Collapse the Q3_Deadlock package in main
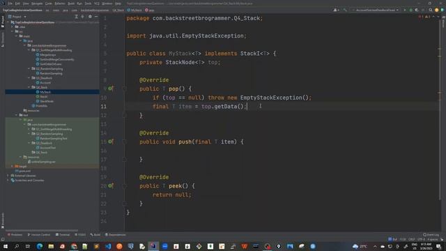The width and height of the screenshot is (446, 251). pos(29,77)
